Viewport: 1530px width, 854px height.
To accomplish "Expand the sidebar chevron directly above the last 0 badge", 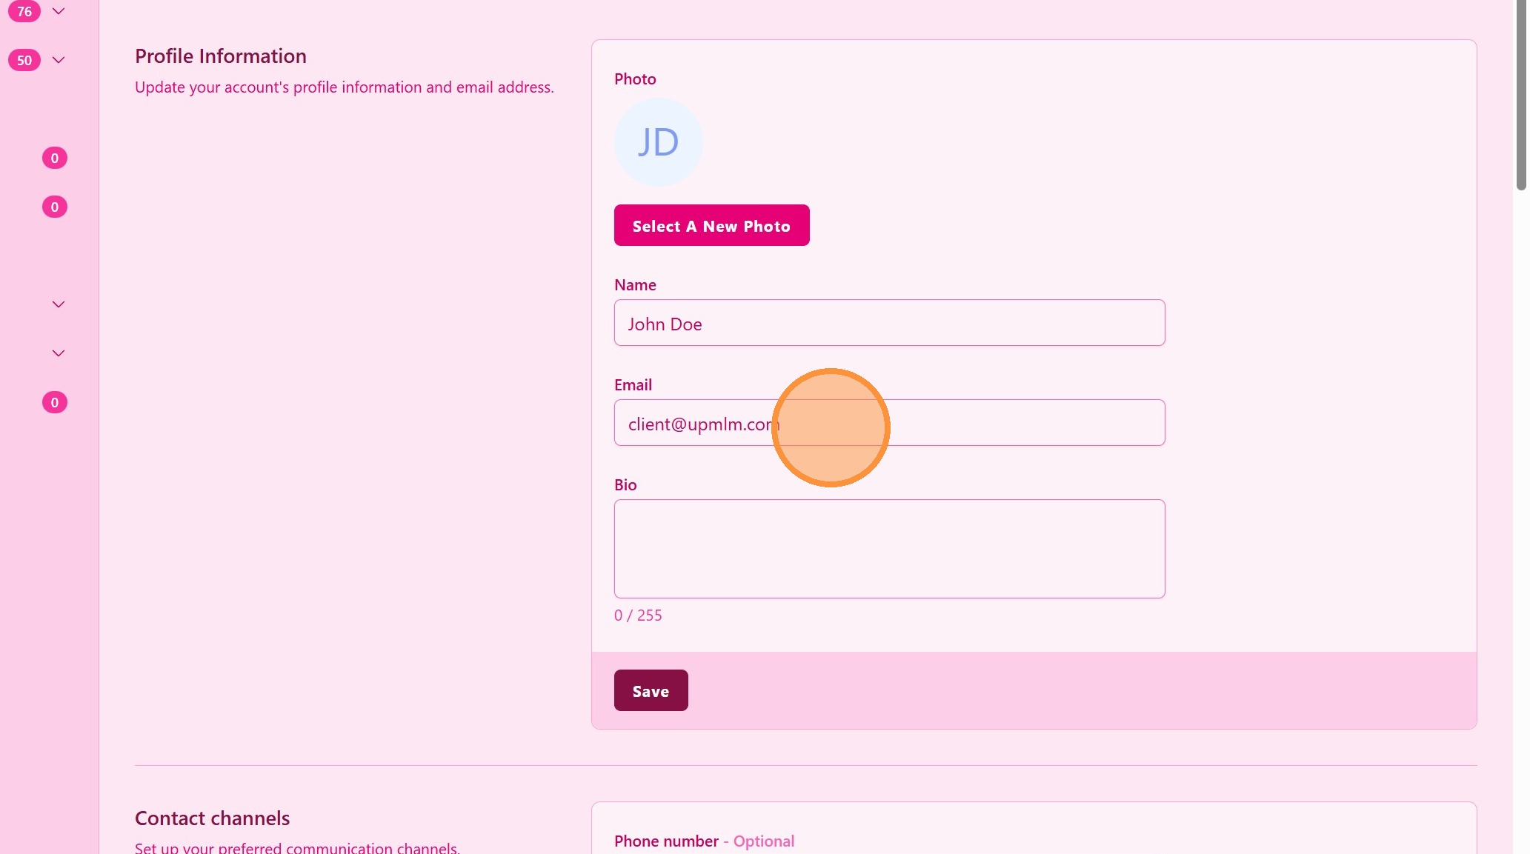I will pos(59,353).
